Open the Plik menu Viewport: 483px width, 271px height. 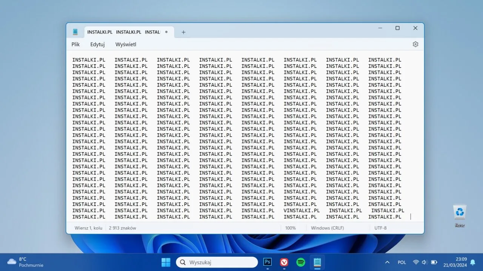(75, 44)
